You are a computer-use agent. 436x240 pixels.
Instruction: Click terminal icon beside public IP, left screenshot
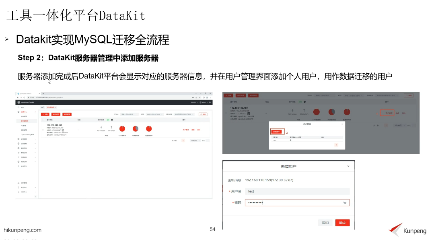(x=63, y=130)
